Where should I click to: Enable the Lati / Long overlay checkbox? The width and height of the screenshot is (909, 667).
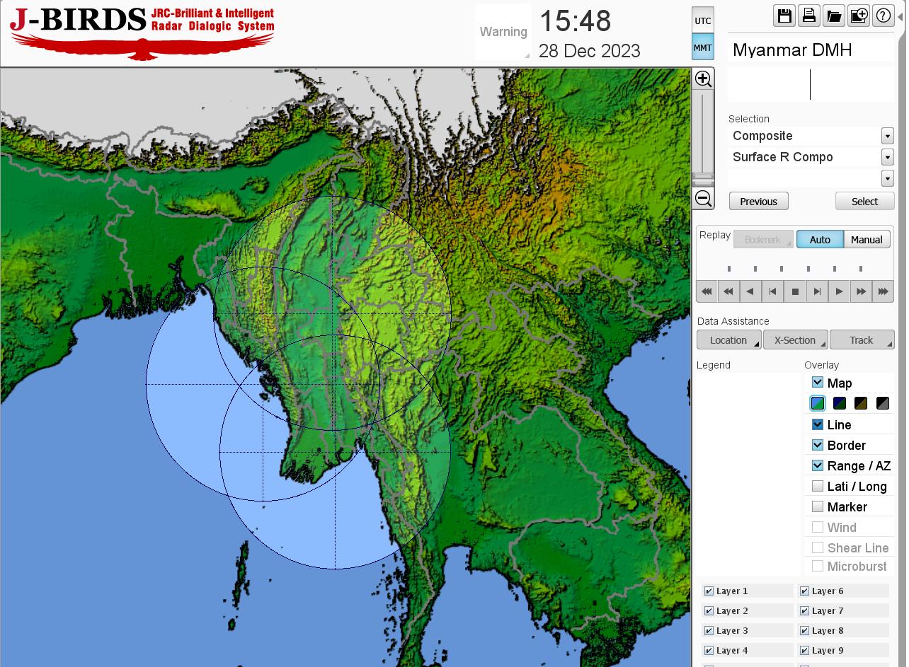click(818, 486)
